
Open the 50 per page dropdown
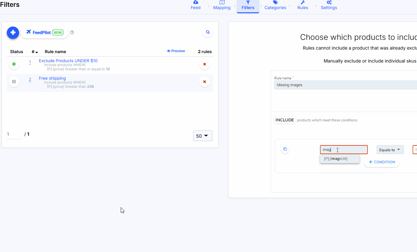click(x=203, y=136)
